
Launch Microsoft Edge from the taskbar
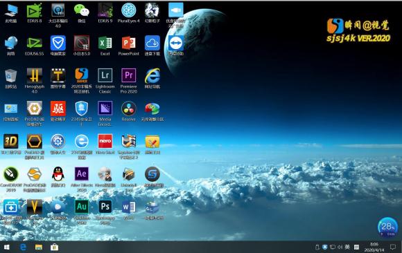[x=23, y=247]
